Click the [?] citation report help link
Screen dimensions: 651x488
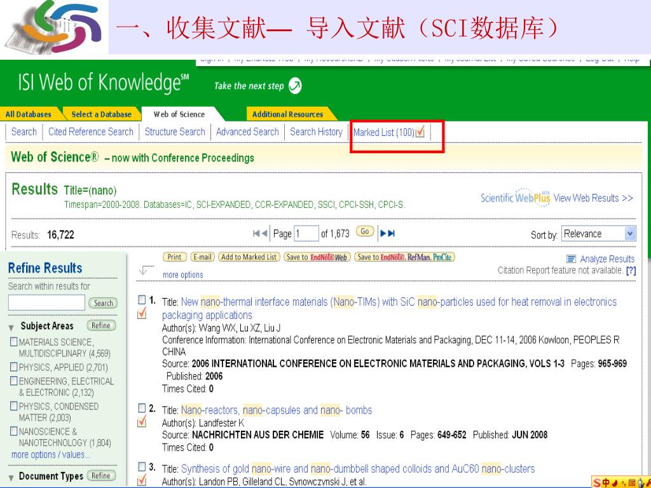point(631,271)
